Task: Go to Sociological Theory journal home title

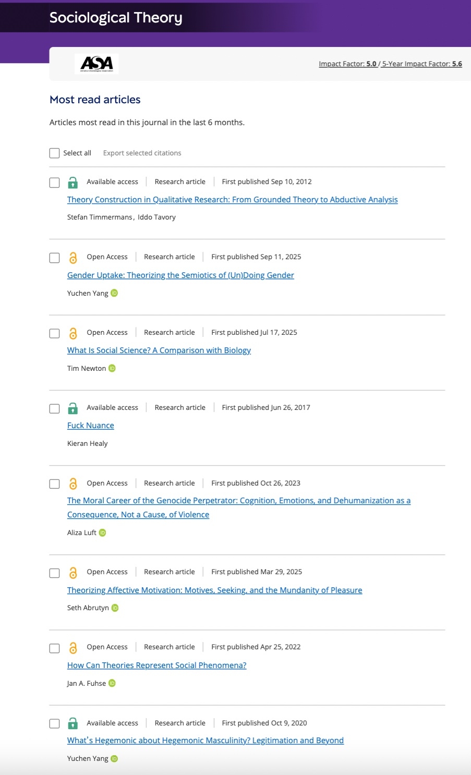Action: point(116,18)
